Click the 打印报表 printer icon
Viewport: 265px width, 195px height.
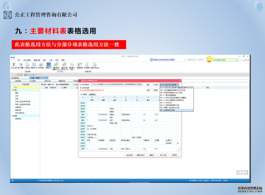(x=41, y=66)
